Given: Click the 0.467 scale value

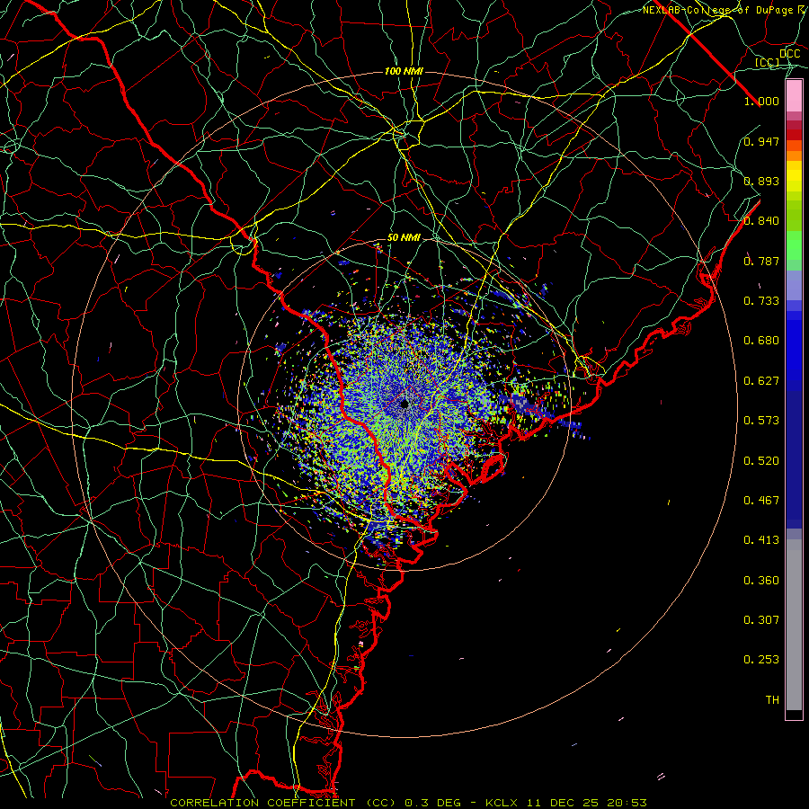Looking at the screenshot, I should pyautogui.click(x=761, y=501).
